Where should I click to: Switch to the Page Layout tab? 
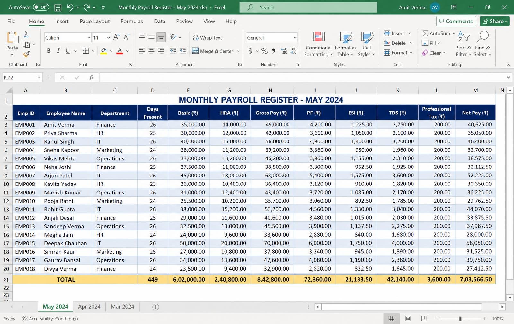95,21
